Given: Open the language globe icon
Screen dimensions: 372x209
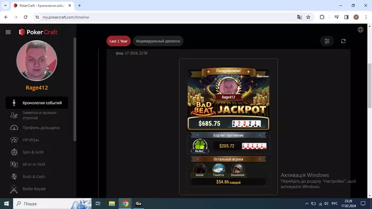Looking at the screenshot, I should (x=360, y=30).
